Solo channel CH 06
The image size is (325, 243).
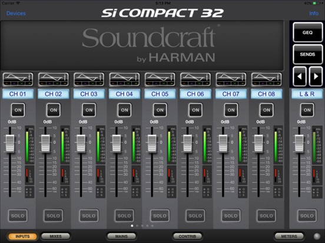tap(195, 216)
